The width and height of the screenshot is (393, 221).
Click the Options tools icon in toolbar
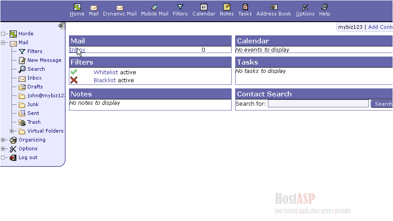pyautogui.click(x=305, y=7)
